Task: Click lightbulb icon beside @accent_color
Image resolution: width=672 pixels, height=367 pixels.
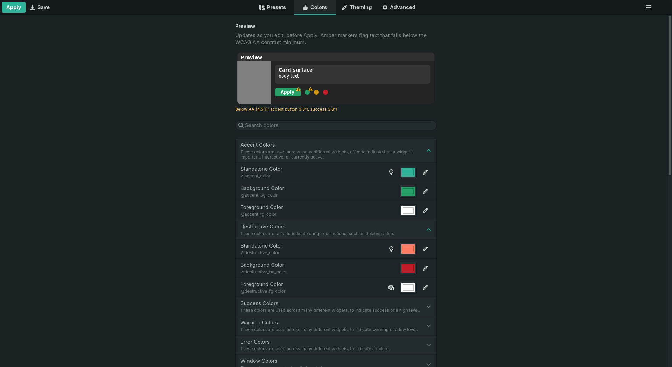Action: pos(391,172)
